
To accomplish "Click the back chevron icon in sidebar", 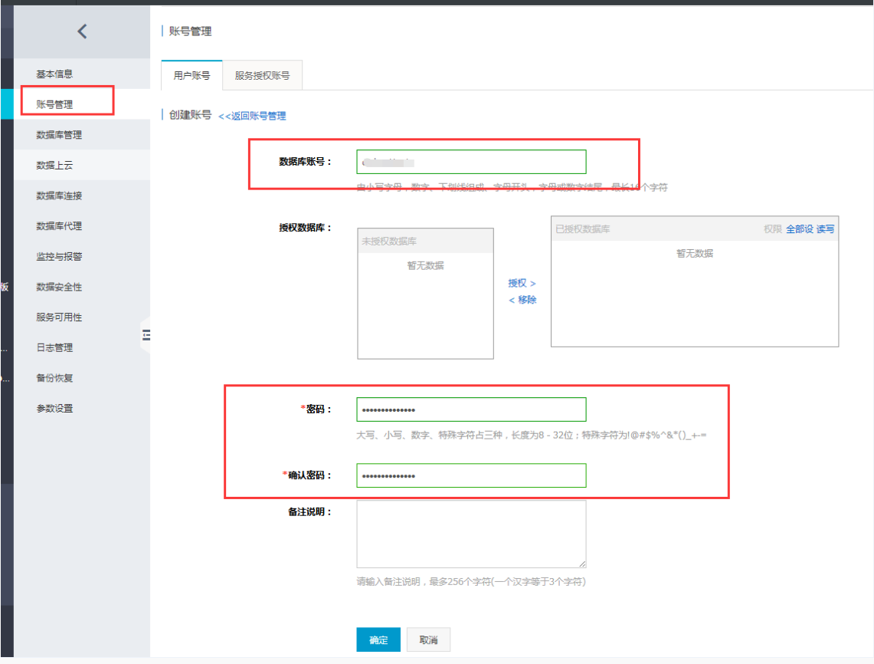I will coord(82,31).
